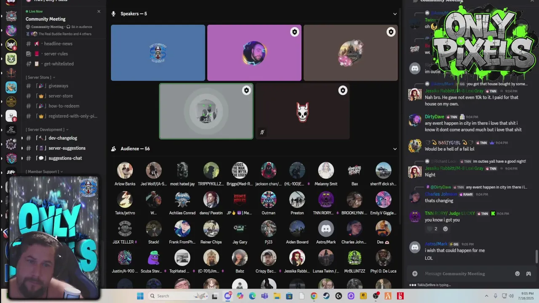Open Discord from the taskbar
Viewport: 539px width, 303px height.
coord(228,296)
